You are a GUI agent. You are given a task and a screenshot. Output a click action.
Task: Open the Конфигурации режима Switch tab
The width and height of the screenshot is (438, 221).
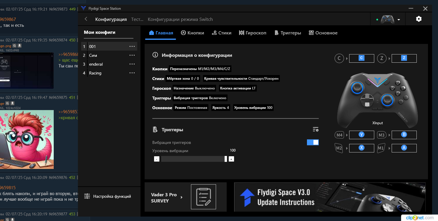(180, 19)
